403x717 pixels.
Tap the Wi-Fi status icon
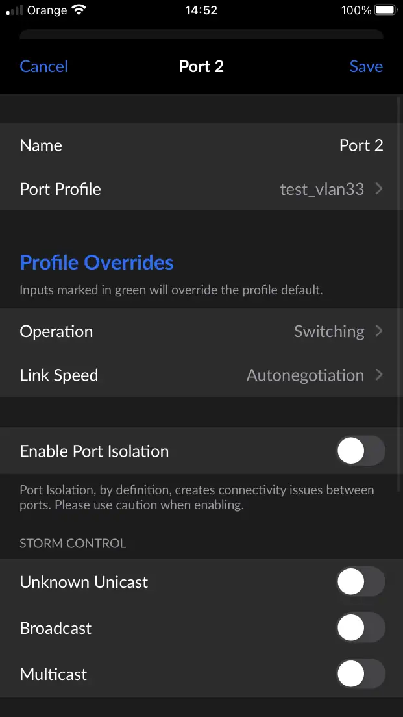[79, 10]
